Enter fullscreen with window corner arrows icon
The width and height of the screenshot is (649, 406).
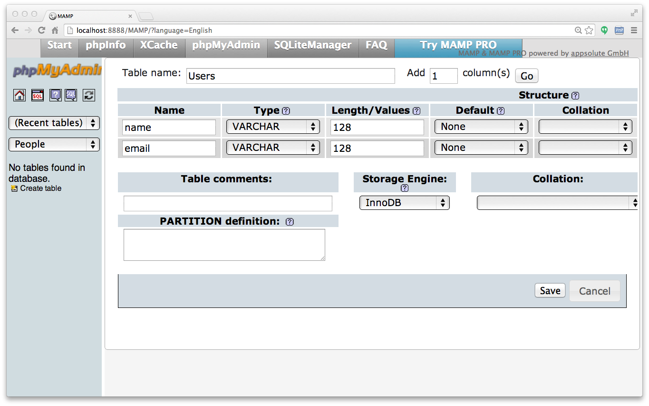click(634, 13)
